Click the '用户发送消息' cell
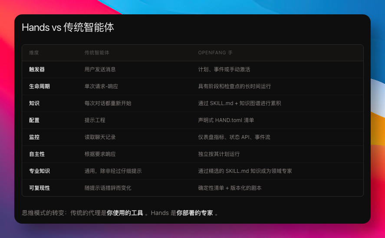The height and width of the screenshot is (238, 385). click(x=100, y=69)
